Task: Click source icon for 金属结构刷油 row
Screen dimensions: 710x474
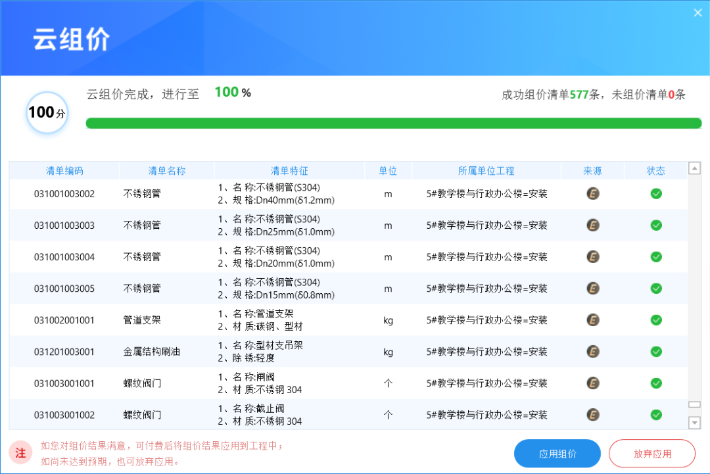Action: [x=593, y=352]
